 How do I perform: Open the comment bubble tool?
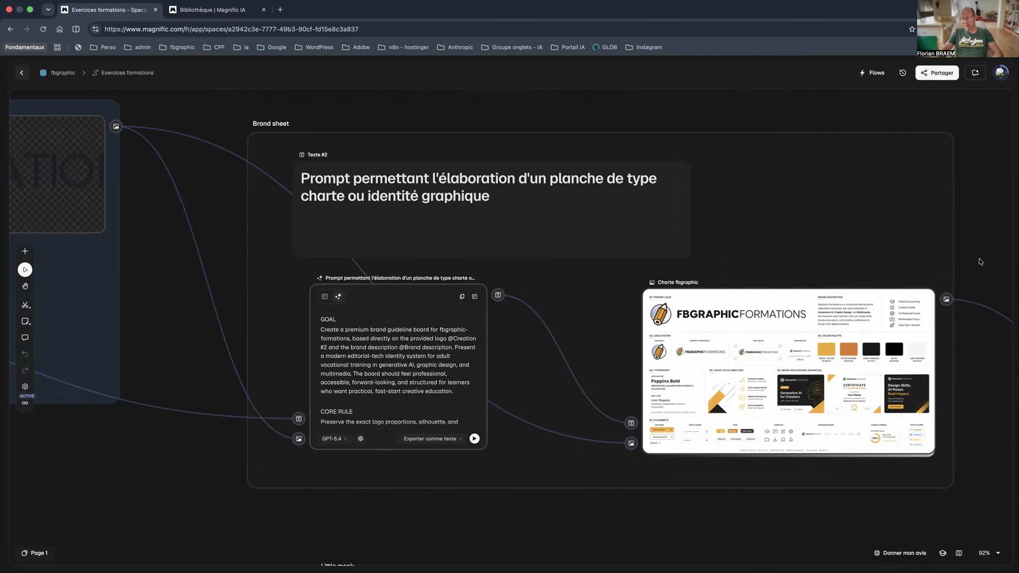[x=25, y=337]
